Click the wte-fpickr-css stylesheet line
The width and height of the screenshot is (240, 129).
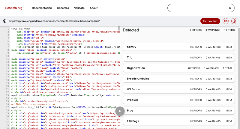click(x=65, y=116)
